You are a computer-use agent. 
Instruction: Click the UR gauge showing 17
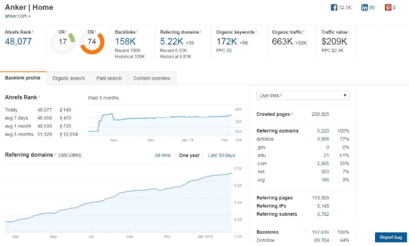click(62, 42)
